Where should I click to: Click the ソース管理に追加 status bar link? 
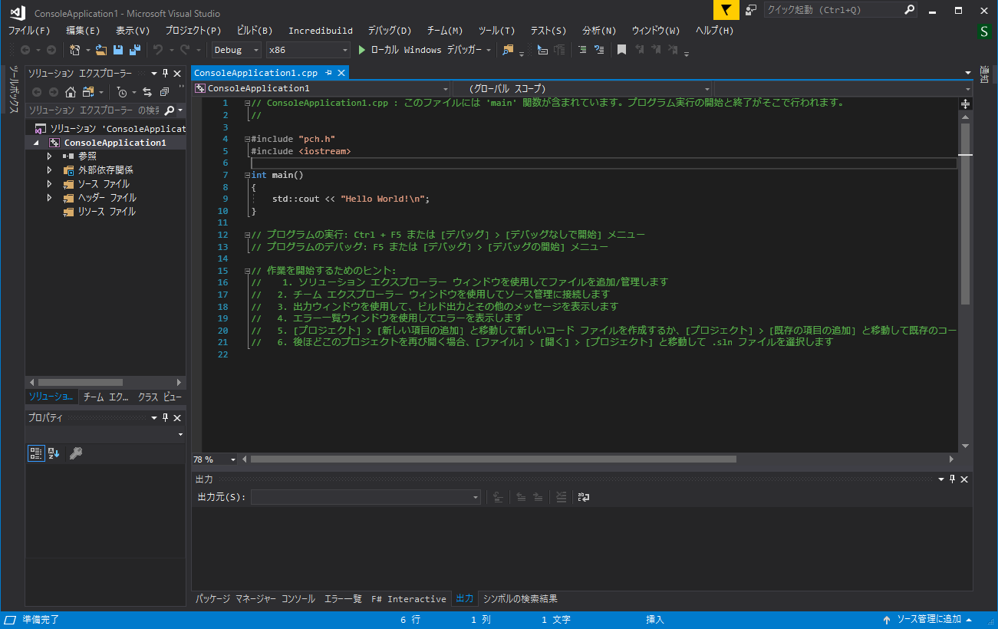[x=930, y=619]
